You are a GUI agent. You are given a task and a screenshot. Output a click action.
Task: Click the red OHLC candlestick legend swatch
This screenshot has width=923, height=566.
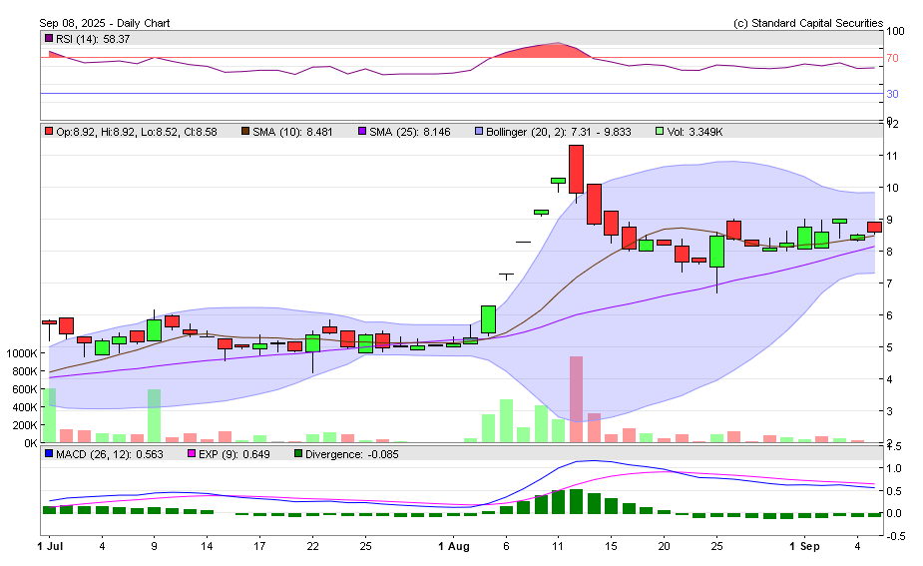pos(49,132)
